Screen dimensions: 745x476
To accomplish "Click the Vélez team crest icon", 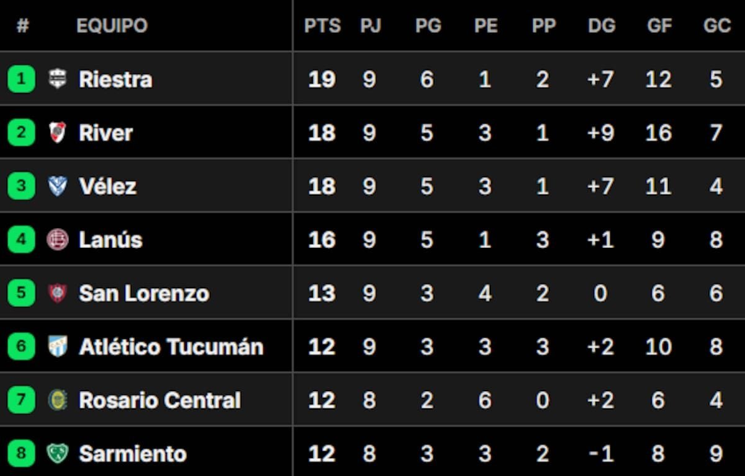I will click(58, 186).
